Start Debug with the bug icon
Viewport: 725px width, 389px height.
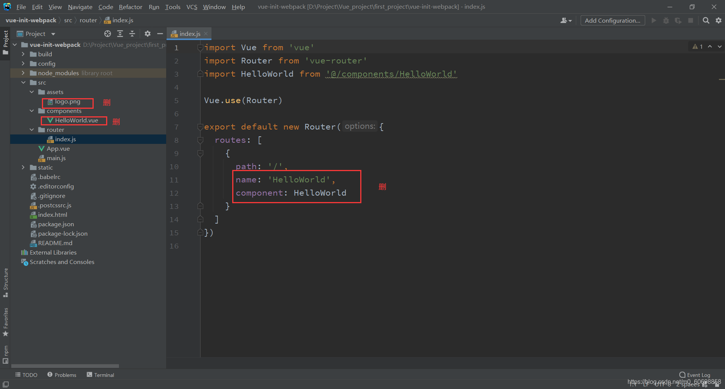pyautogui.click(x=666, y=20)
